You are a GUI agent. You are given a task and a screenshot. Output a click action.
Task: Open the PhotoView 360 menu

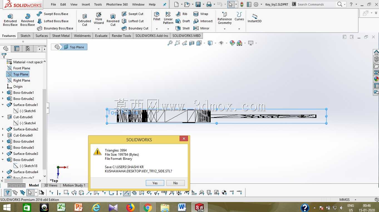click(x=117, y=4)
